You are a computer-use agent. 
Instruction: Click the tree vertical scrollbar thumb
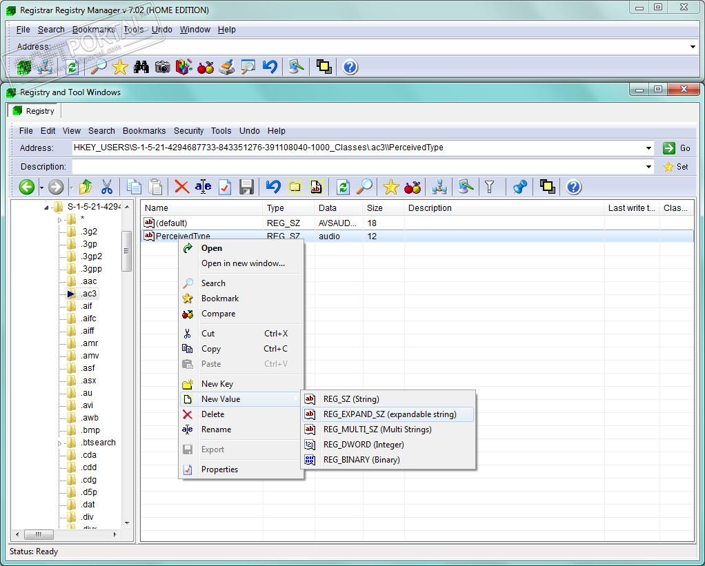click(127, 251)
